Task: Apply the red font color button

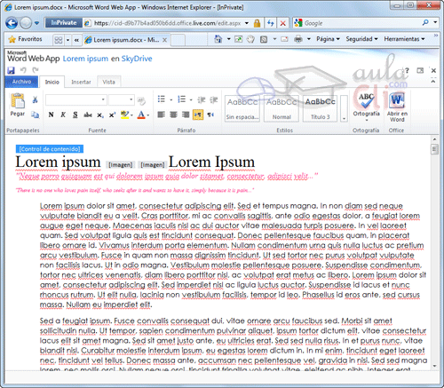Action: (141, 115)
